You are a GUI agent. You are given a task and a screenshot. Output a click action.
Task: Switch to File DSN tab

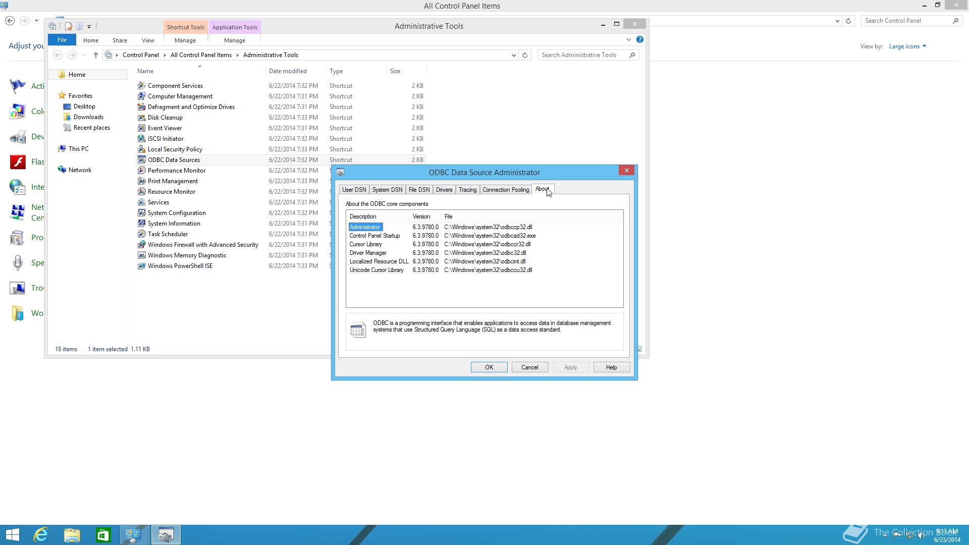pyautogui.click(x=419, y=190)
